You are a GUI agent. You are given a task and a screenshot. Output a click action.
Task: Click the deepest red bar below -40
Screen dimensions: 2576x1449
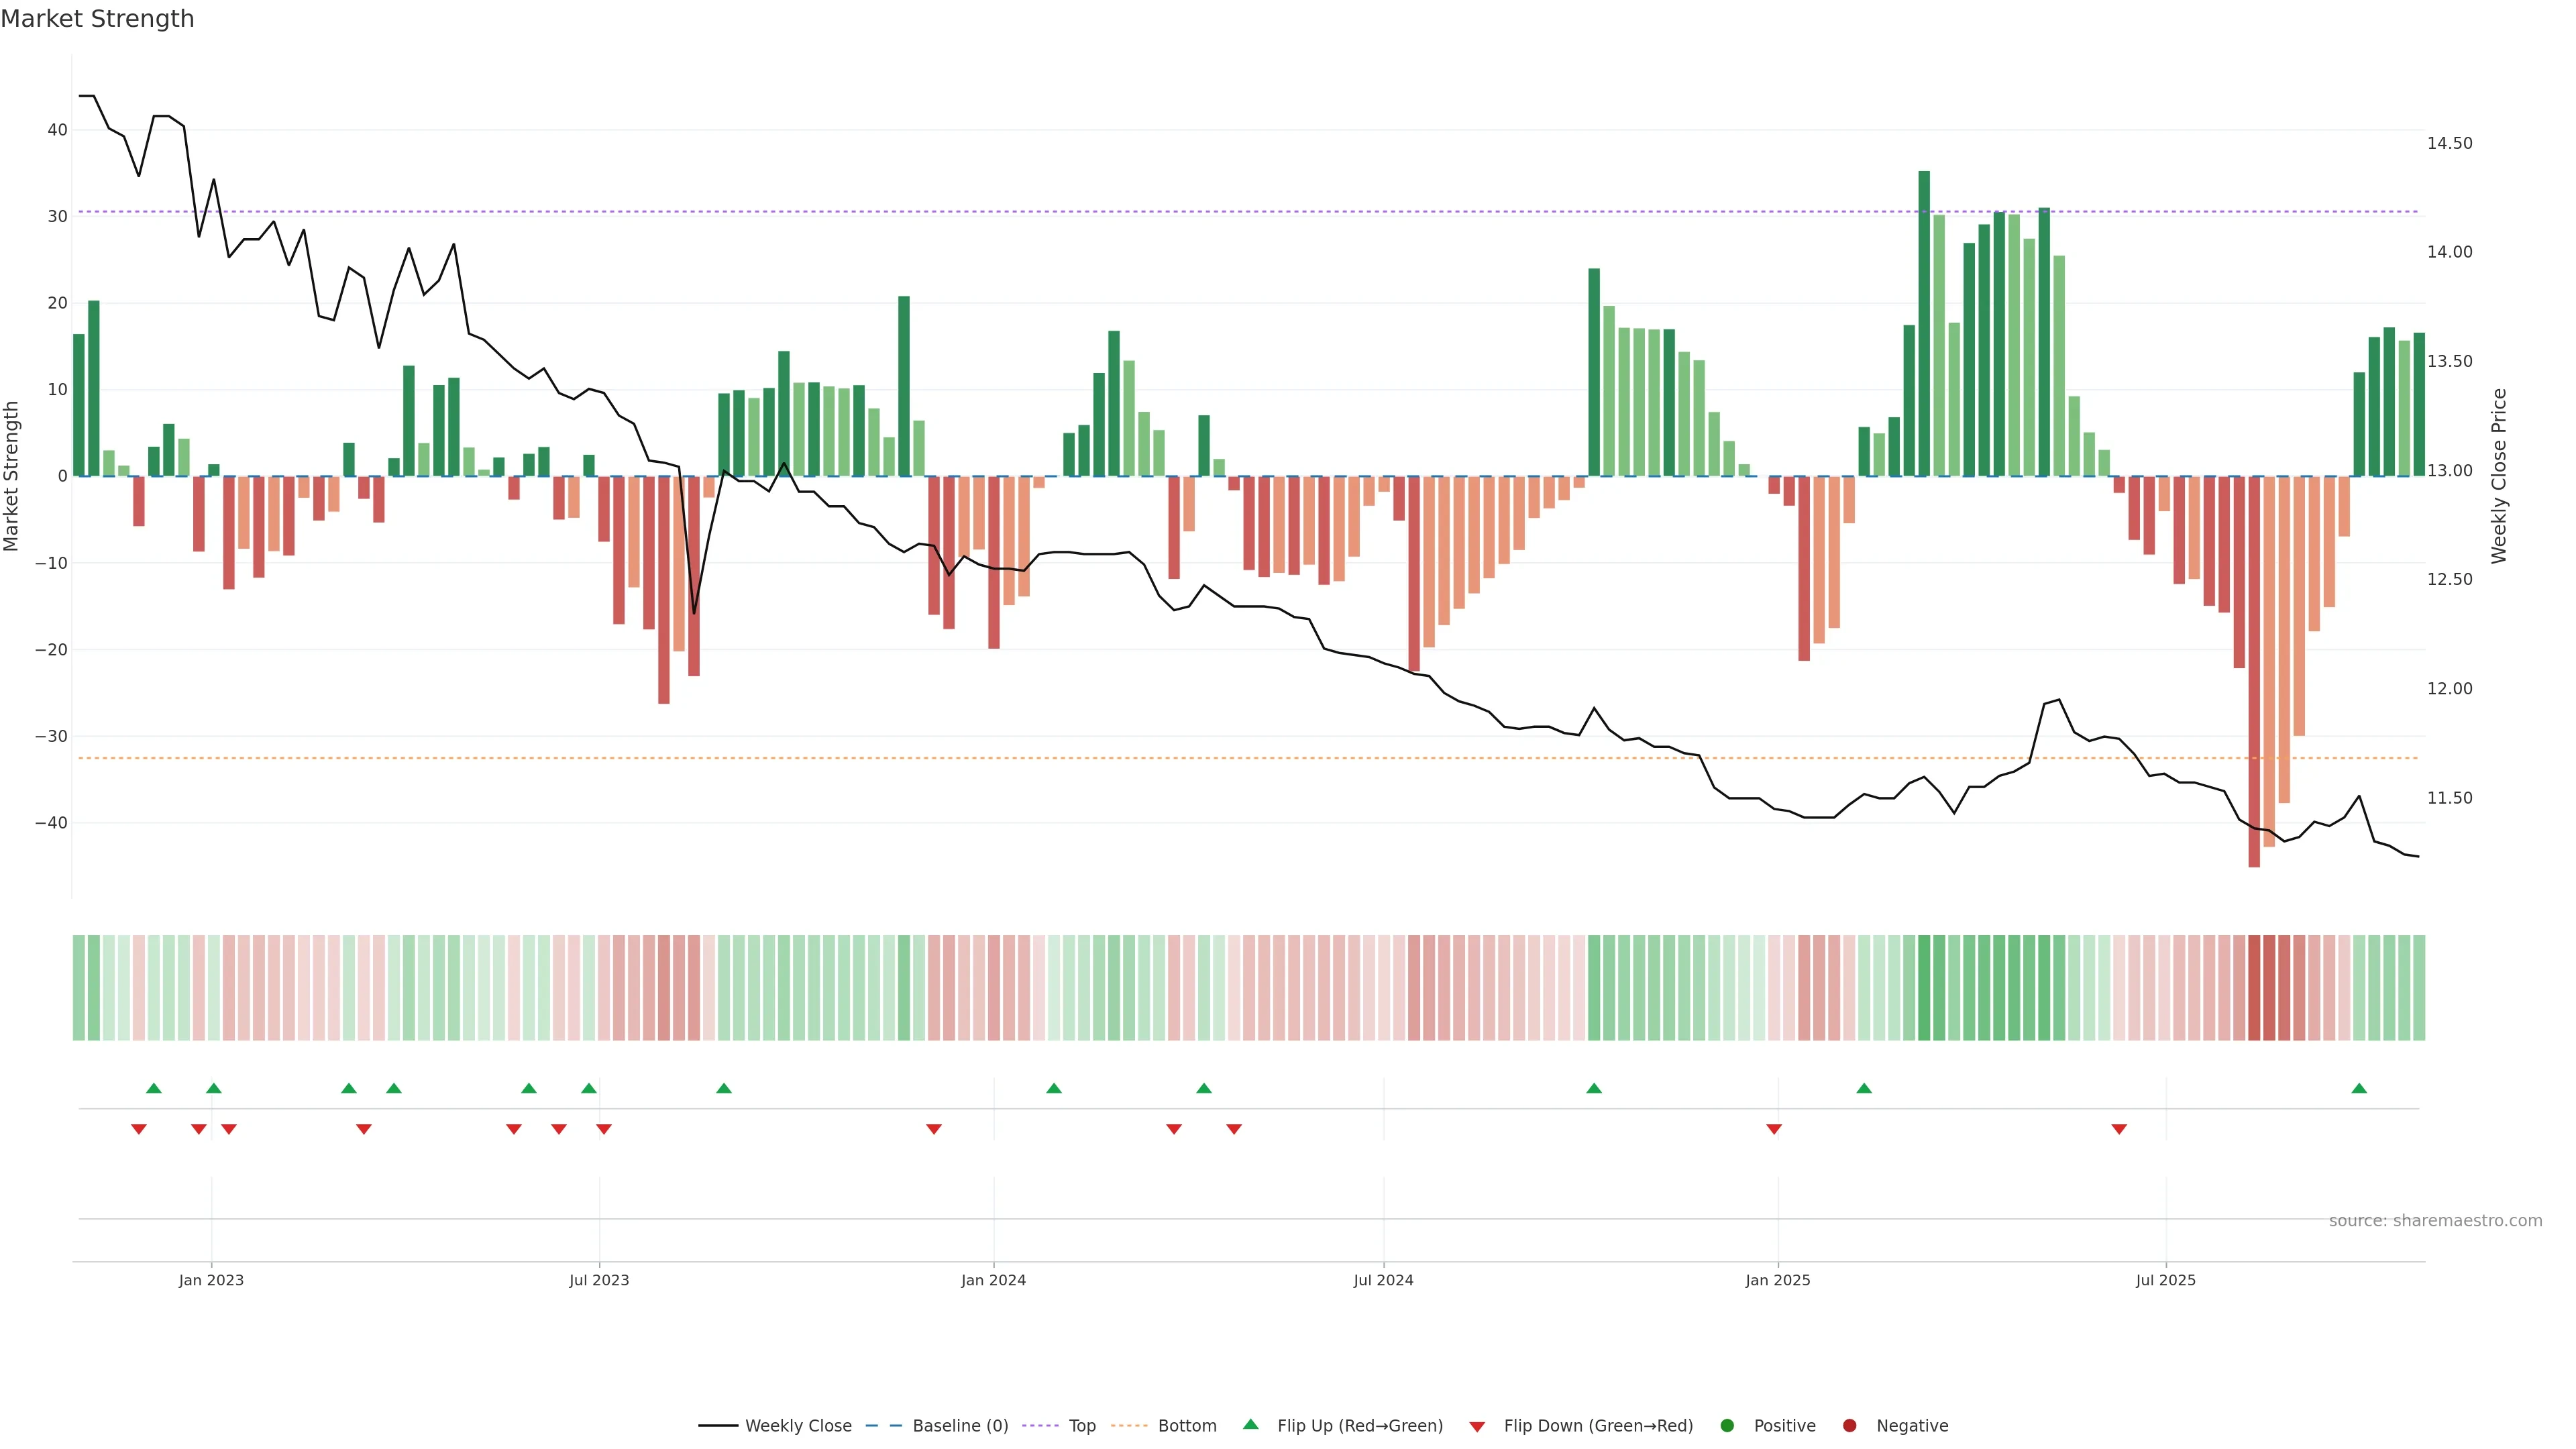(2253, 670)
